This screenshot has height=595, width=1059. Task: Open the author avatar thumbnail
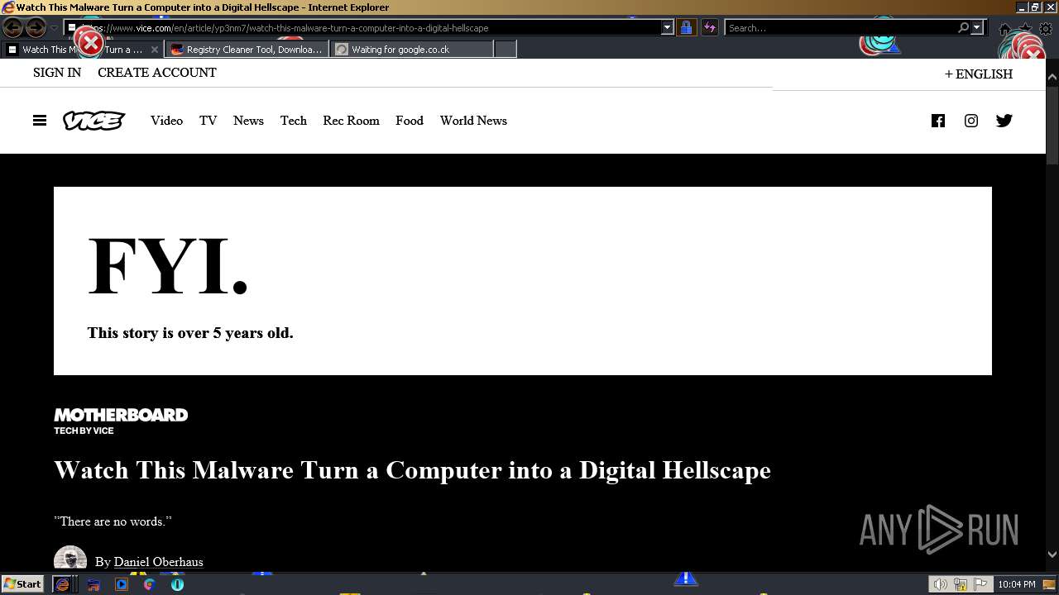[x=70, y=559]
